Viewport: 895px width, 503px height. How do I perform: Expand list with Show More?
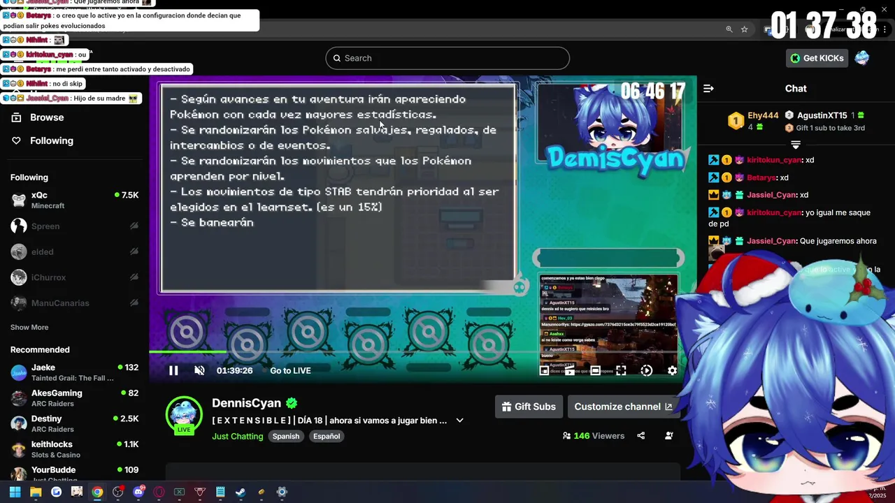point(29,327)
